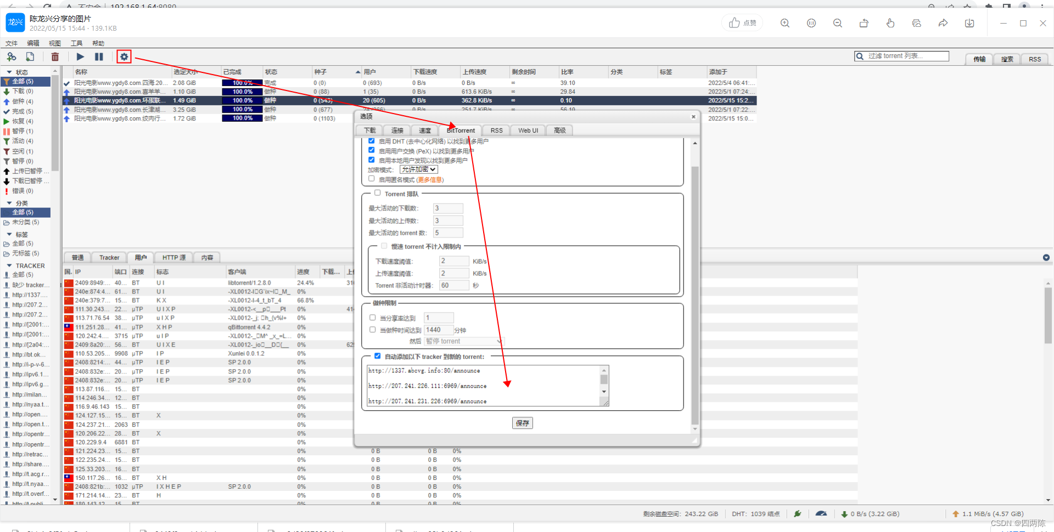Click the 点赞 like button

click(742, 23)
